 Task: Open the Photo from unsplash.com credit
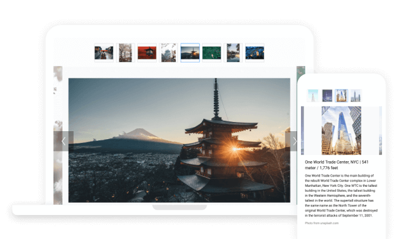point(322,223)
